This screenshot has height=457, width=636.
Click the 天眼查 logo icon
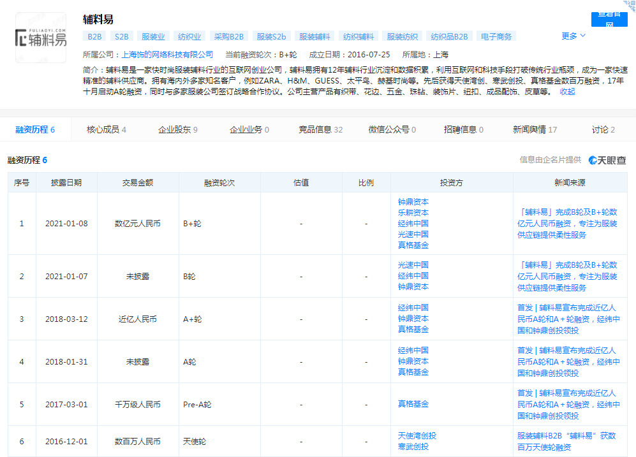pos(607,161)
